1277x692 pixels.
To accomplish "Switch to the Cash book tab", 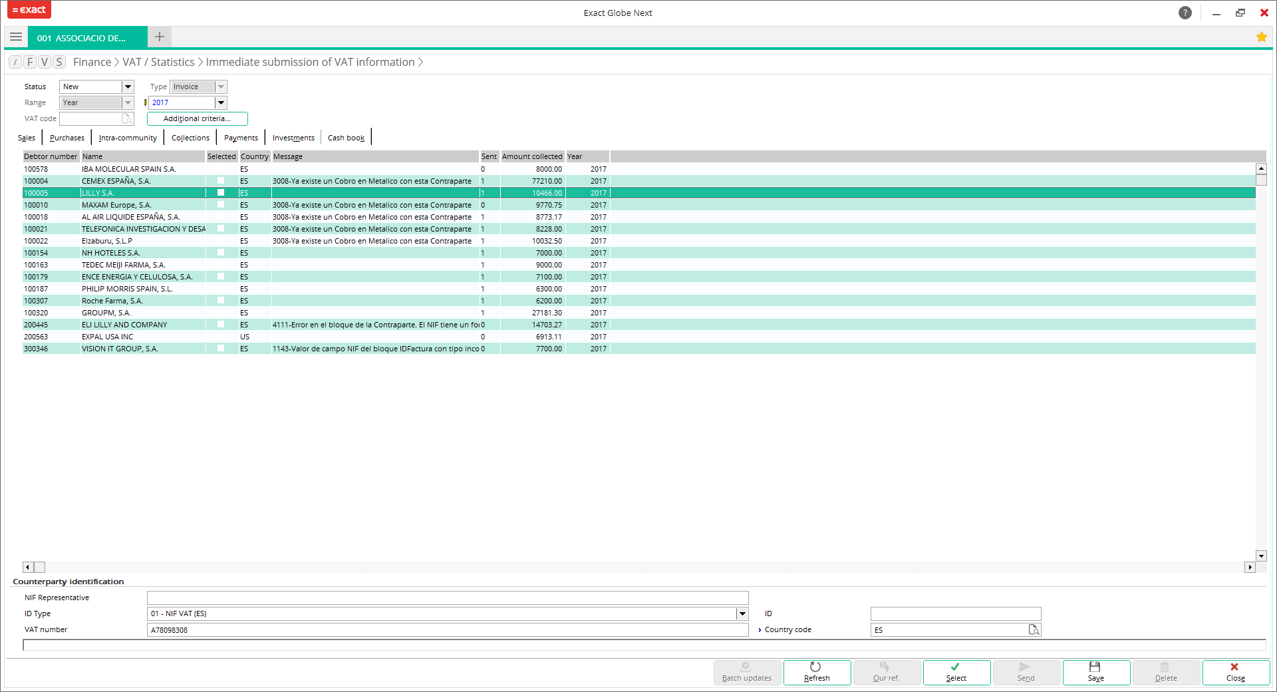I will pos(346,138).
